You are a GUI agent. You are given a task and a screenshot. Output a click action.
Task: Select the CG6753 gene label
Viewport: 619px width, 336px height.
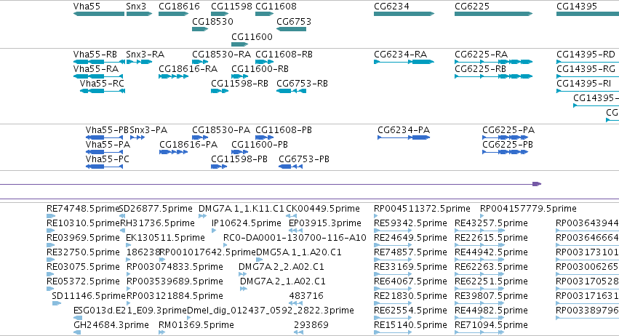click(x=294, y=21)
